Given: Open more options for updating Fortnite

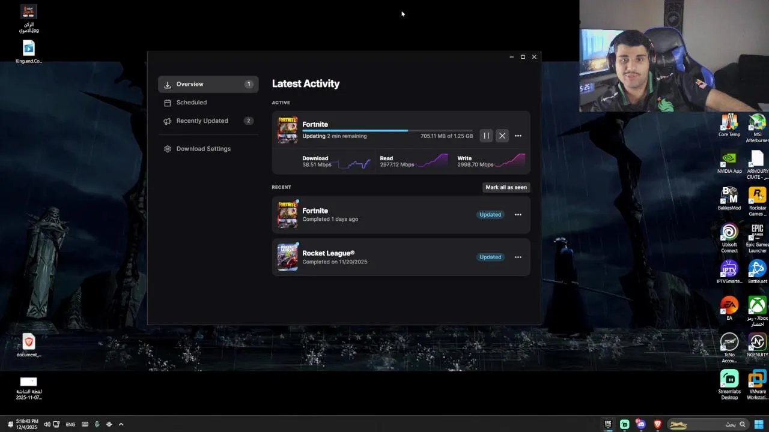Looking at the screenshot, I should tap(518, 136).
